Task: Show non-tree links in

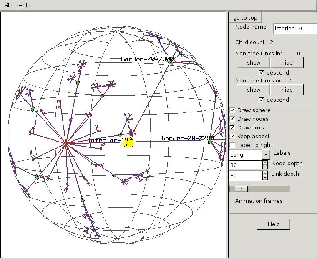Action: (x=254, y=62)
